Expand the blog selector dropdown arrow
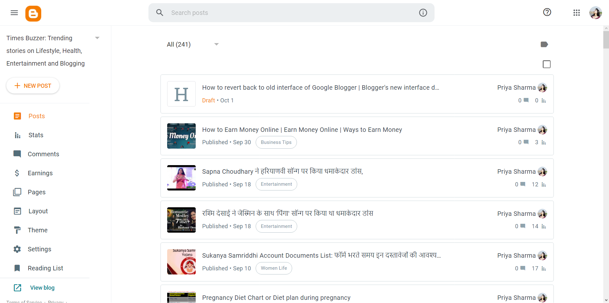The height and width of the screenshot is (303, 609). [x=97, y=38]
